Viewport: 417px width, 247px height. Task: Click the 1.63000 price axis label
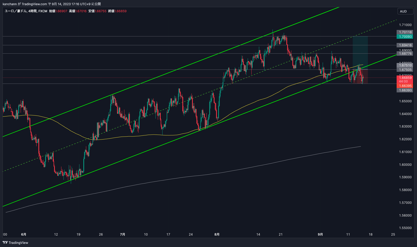tap(405, 126)
